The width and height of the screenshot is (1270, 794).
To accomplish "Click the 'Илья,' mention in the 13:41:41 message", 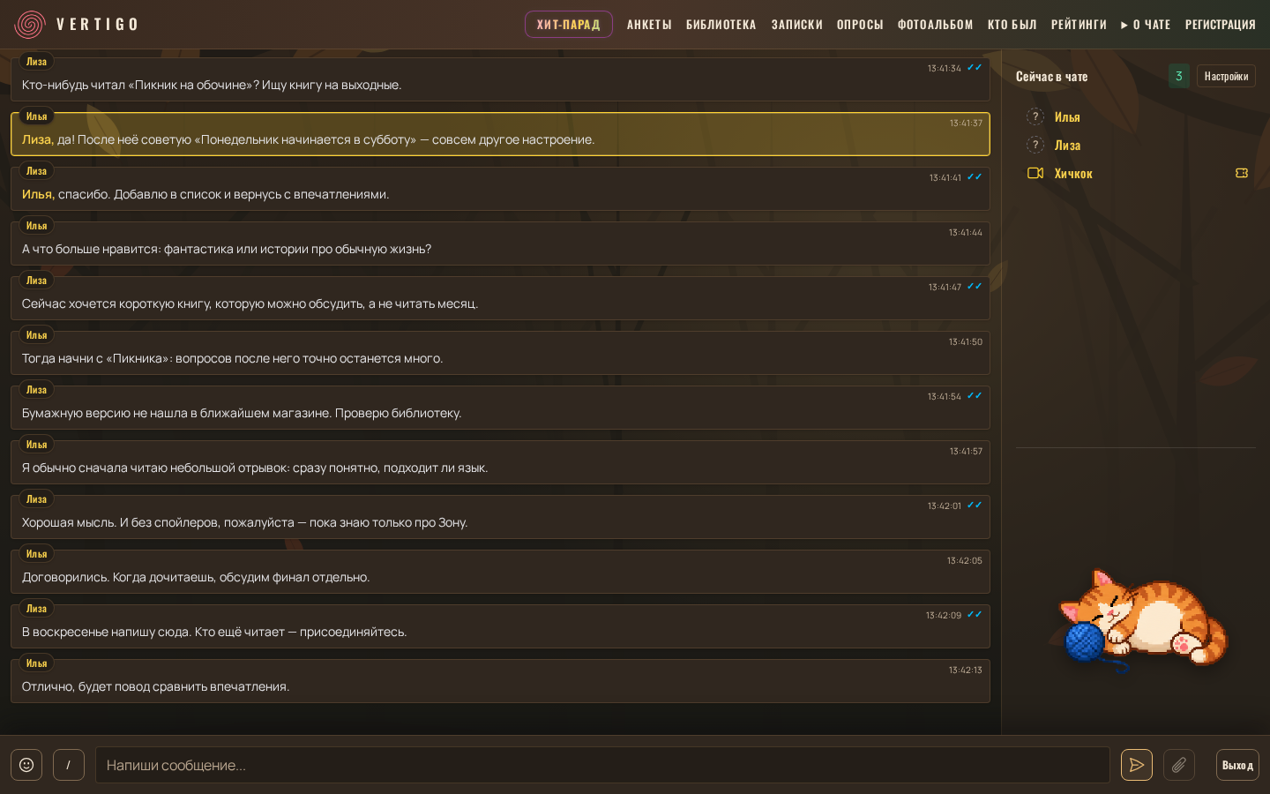I will coord(38,194).
